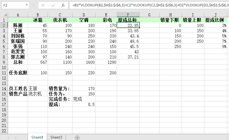Screen dimensions: 229x140
Task: Click the 完成 cell next to 完成任务
Action: pyautogui.click(x=78, y=99)
